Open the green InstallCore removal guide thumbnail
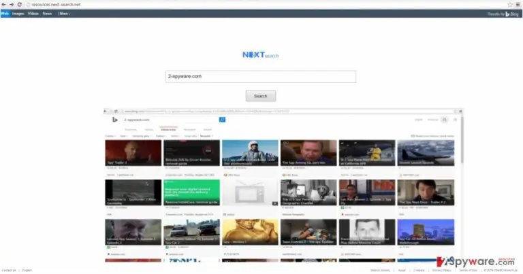This screenshot has width=523, height=274. 191,192
